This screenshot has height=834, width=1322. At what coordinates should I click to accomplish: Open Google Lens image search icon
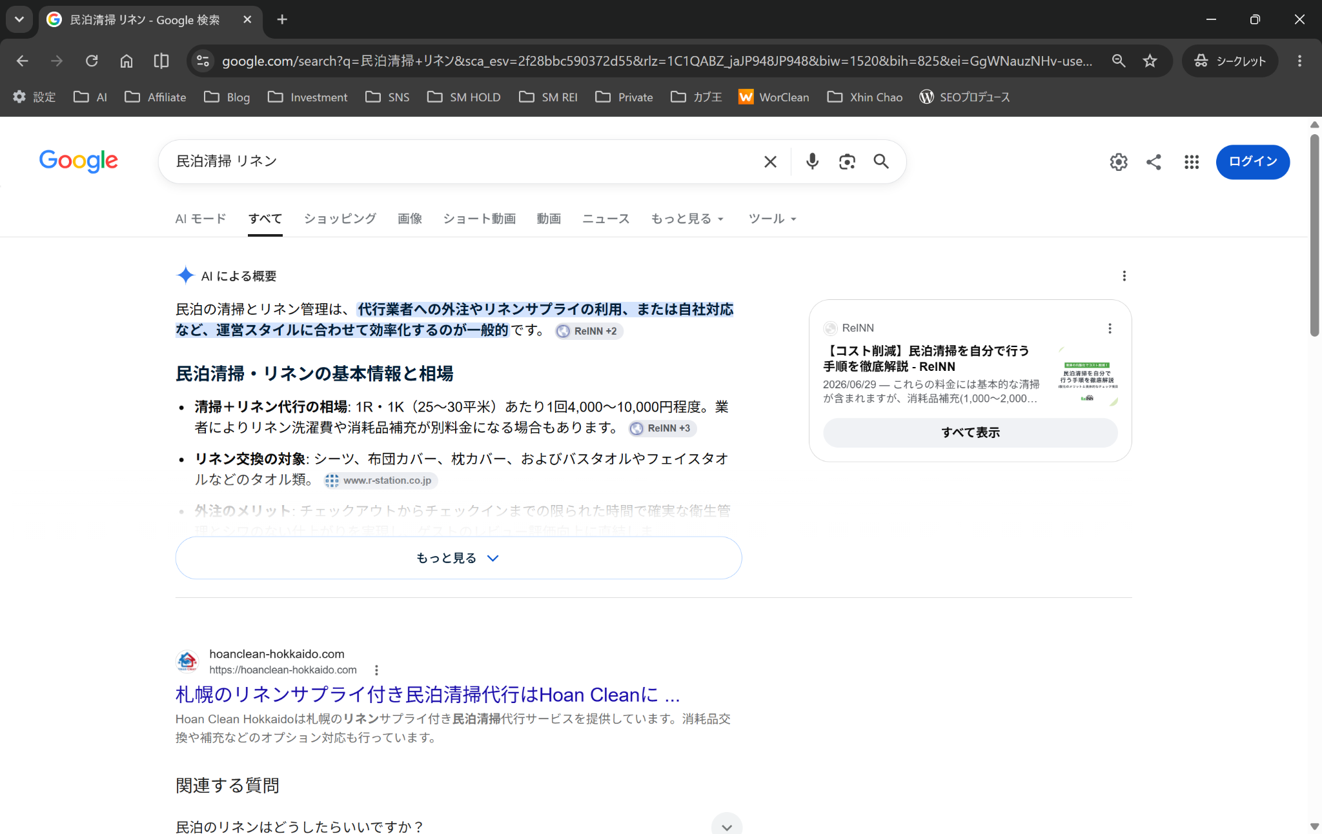coord(847,161)
